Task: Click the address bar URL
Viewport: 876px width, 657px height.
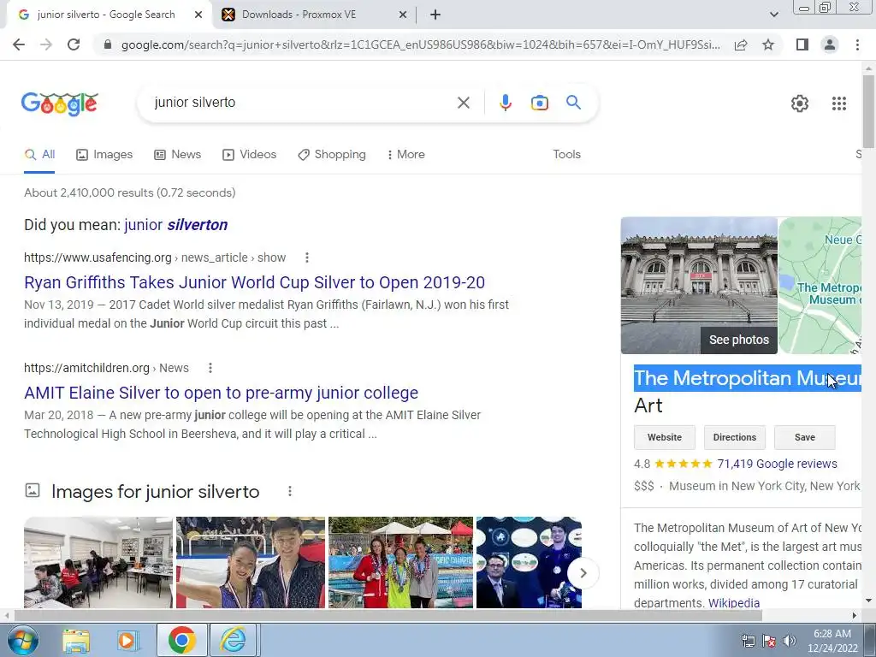Action: tap(420, 44)
